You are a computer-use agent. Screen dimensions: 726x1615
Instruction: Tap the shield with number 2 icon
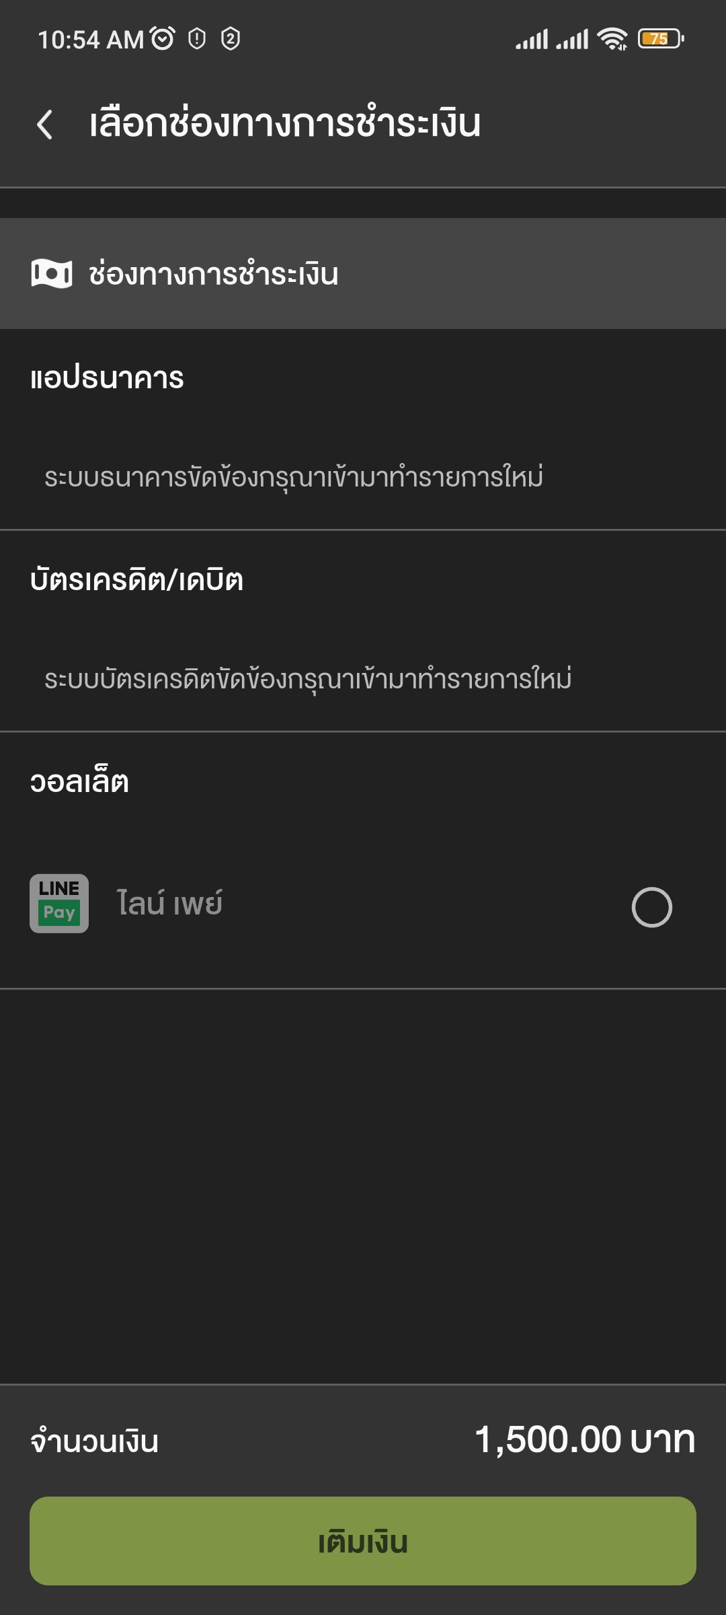click(x=231, y=39)
